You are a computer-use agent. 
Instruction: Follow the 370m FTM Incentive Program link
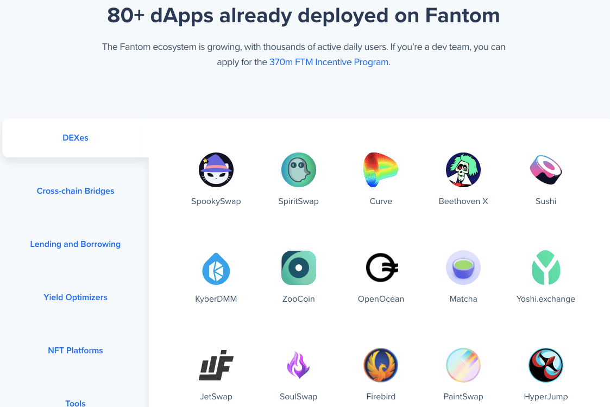[329, 62]
